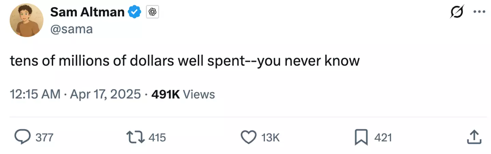Viewport: 491px width, 154px height.
Task: Click the 13K likes count
Action: 270,138
